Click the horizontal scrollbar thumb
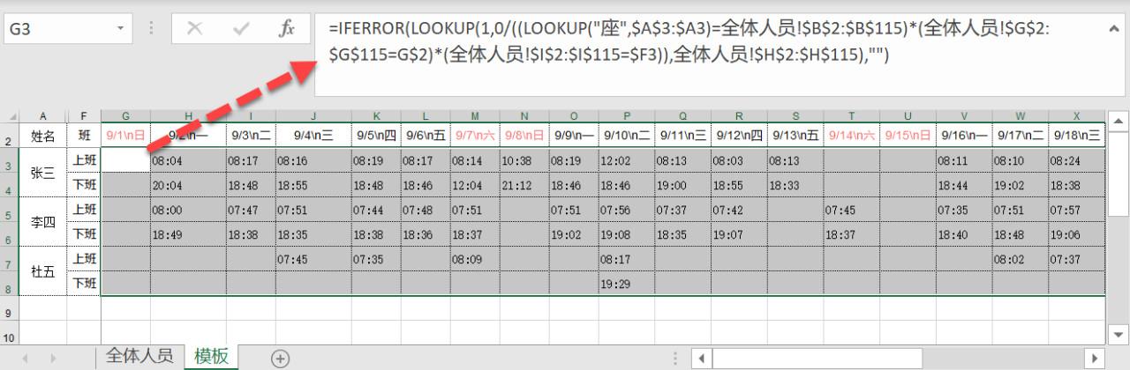The image size is (1130, 370). pyautogui.click(x=817, y=358)
